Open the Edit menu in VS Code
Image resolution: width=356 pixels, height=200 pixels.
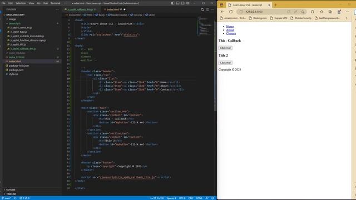tap(11, 3)
